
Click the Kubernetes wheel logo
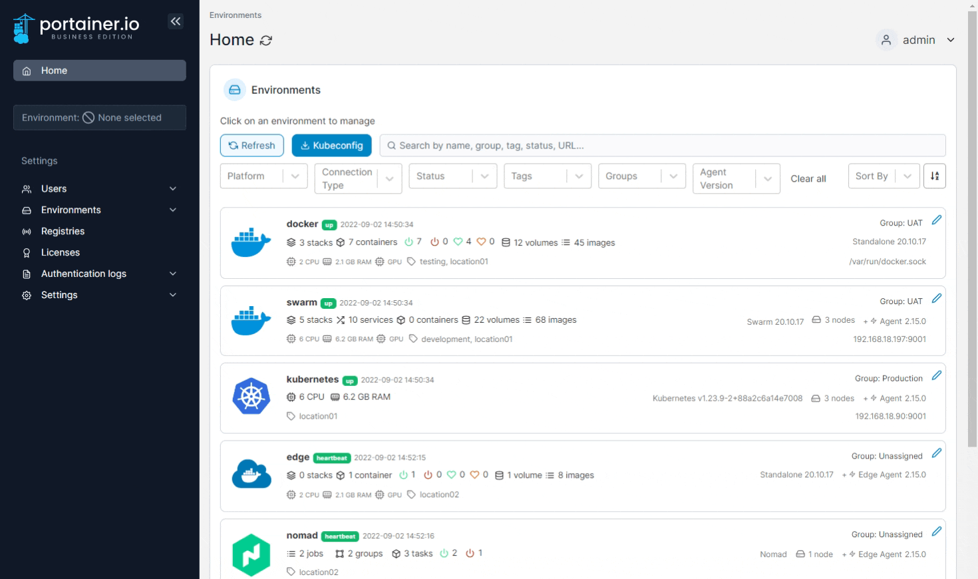(x=251, y=396)
